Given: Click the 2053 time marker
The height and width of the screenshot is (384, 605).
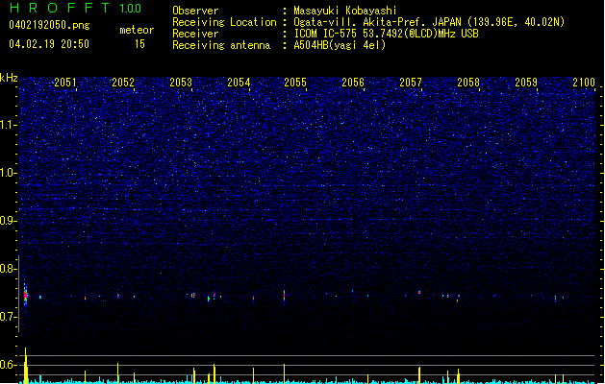Looking at the screenshot, I should point(181,82).
